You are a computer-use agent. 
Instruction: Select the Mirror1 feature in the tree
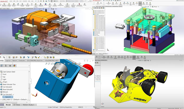pos(5,92)
